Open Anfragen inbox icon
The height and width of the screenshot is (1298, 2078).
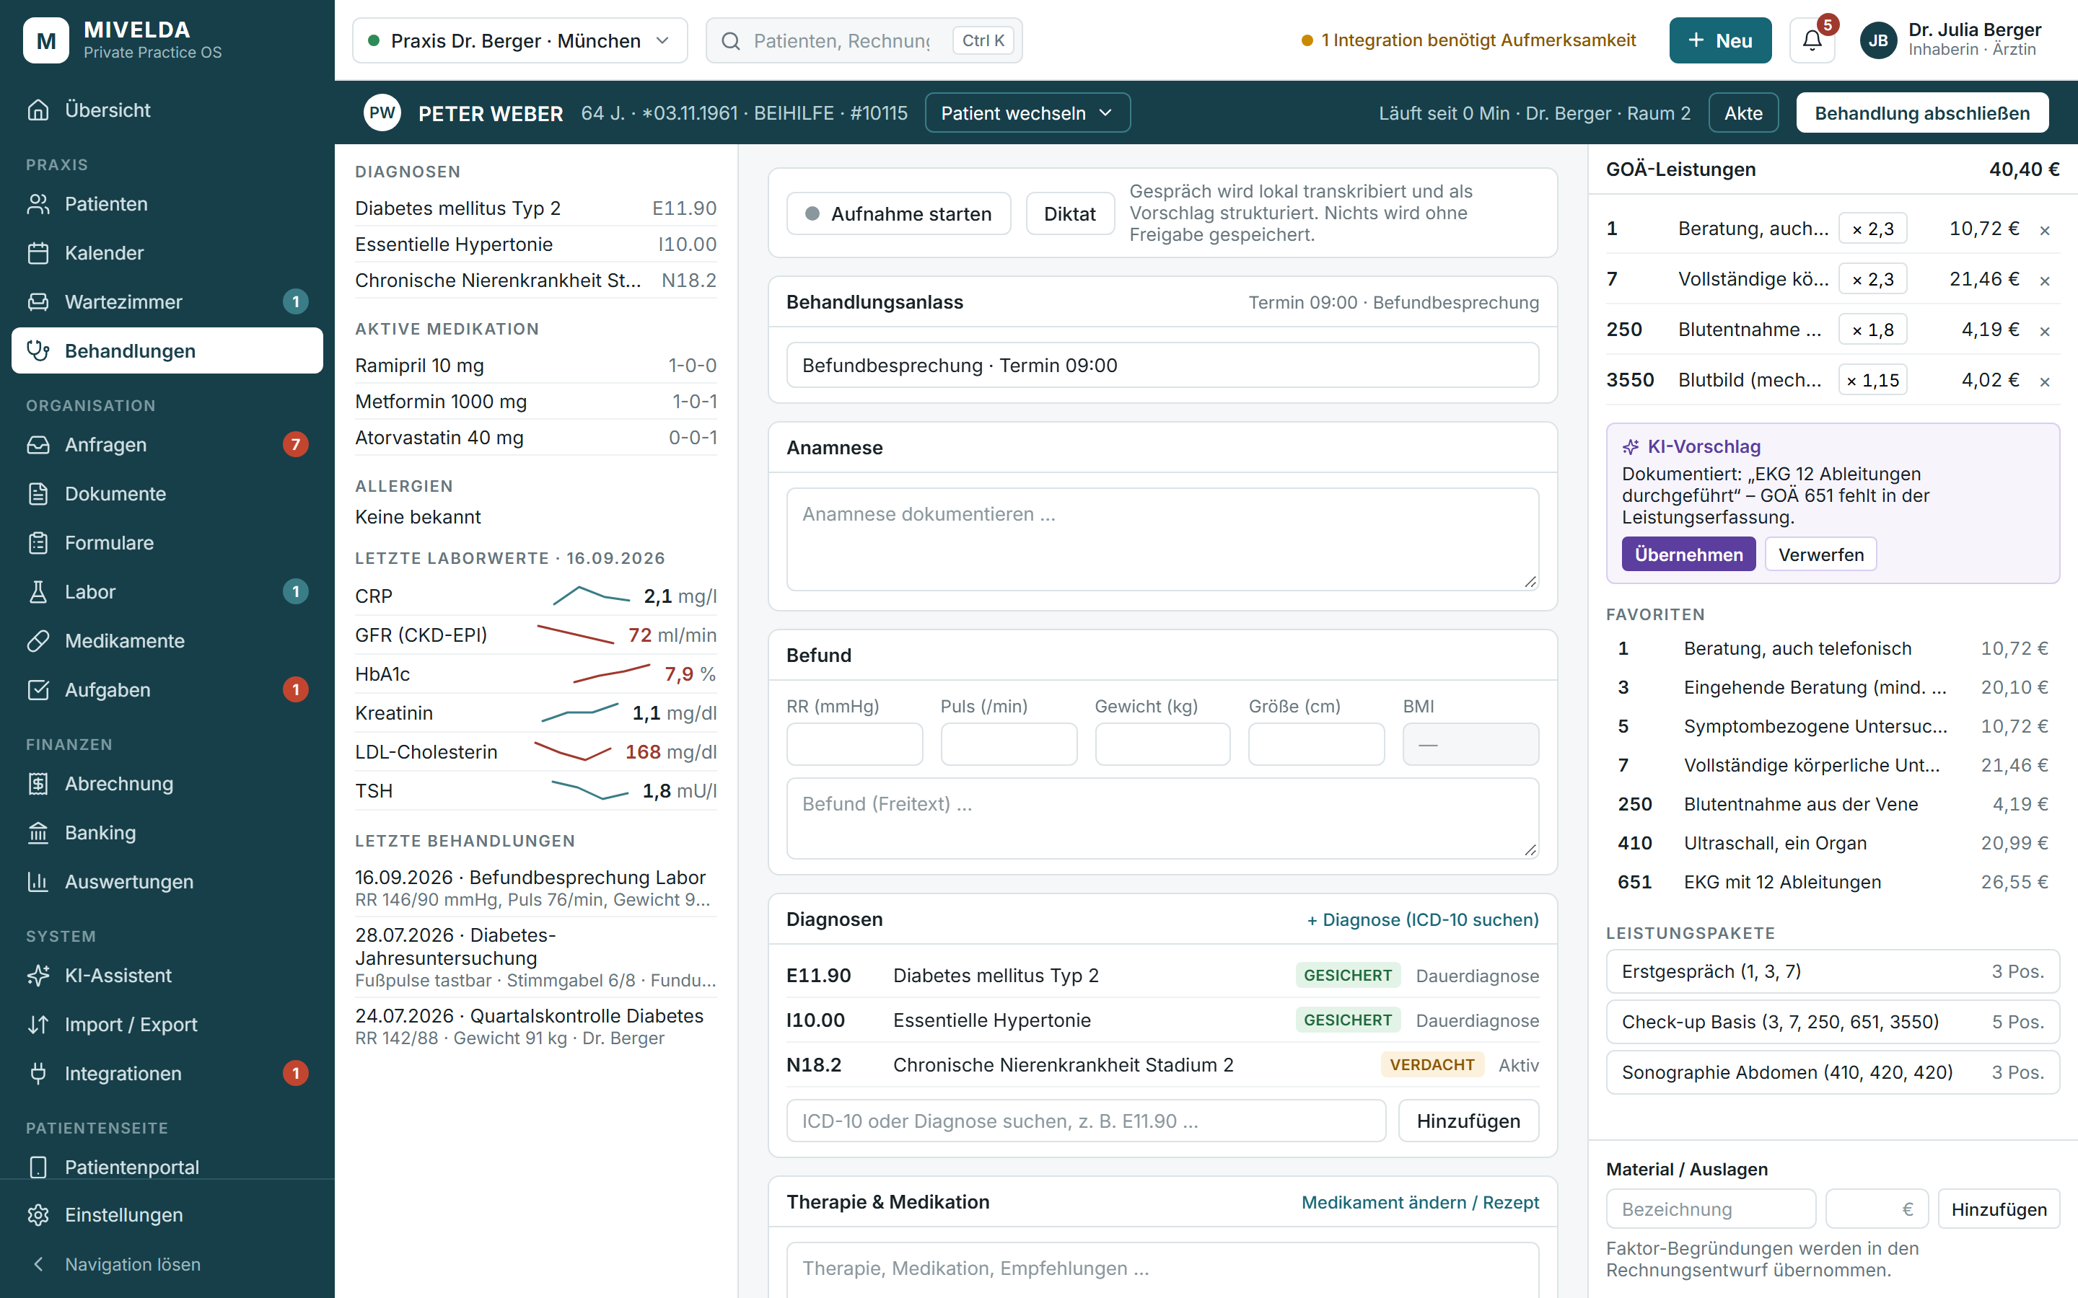click(x=38, y=443)
